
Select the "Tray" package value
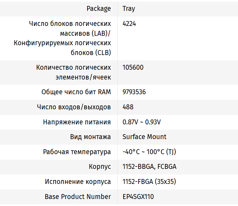[x=129, y=9]
